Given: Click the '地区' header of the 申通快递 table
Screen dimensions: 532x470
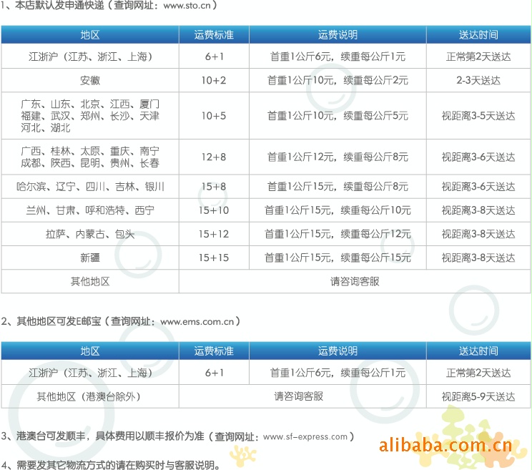Looking at the screenshot, I should tap(90, 34).
